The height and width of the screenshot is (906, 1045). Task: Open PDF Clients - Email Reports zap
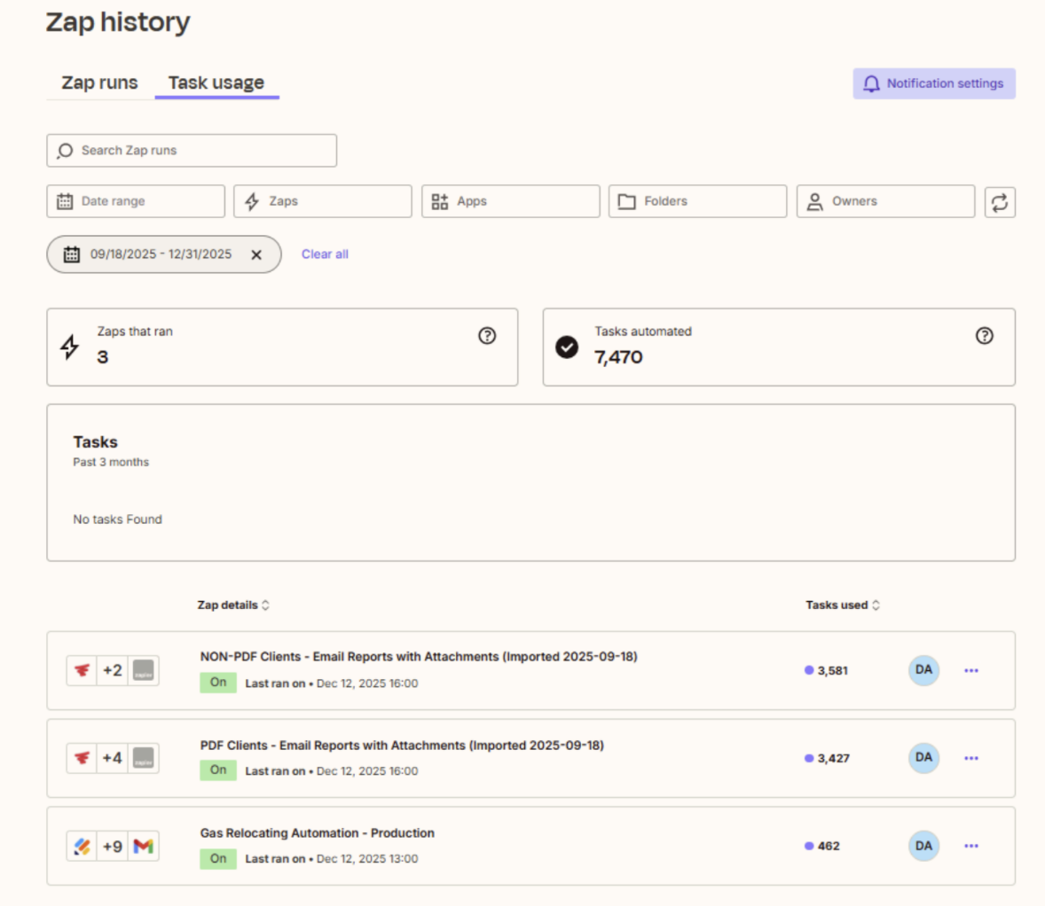coord(402,746)
